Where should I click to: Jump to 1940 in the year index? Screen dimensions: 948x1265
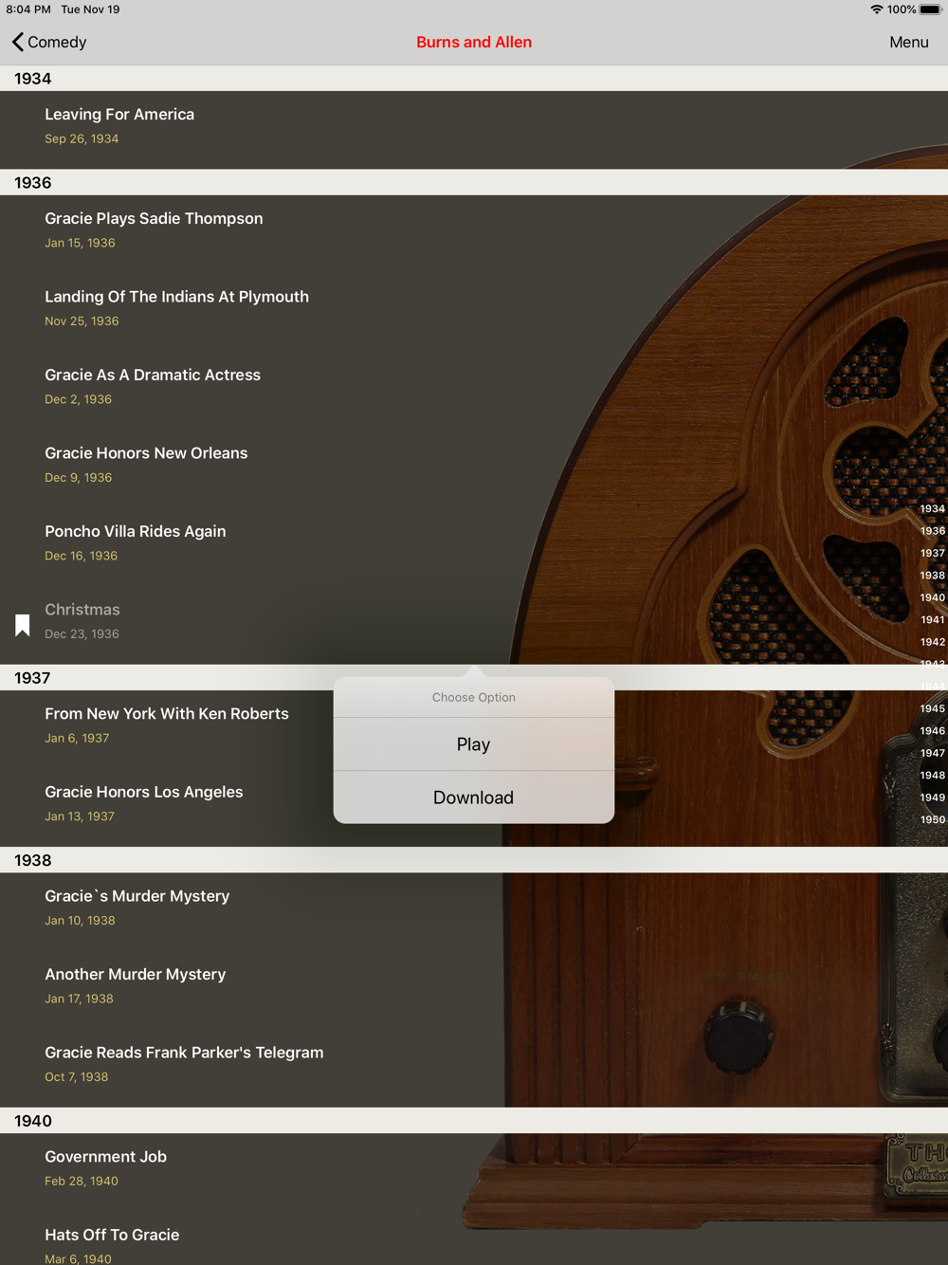coord(932,597)
